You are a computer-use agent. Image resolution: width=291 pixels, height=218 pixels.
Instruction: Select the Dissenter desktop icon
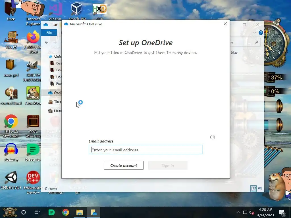pyautogui.click(x=33, y=152)
